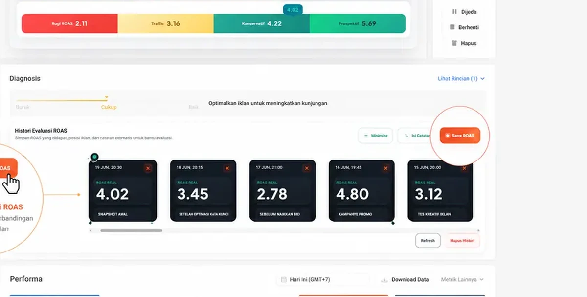Click the Optimalkan iklan diagnosis message
Screen dimensions: 587x297
(x=268, y=103)
